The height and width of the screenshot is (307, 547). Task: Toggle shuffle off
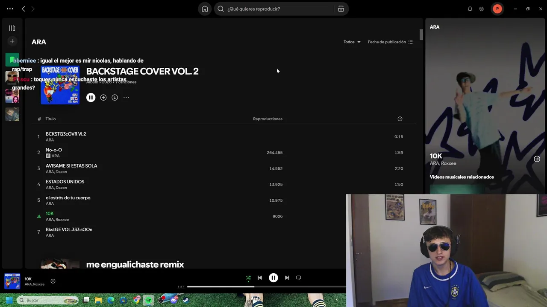tap(248, 278)
